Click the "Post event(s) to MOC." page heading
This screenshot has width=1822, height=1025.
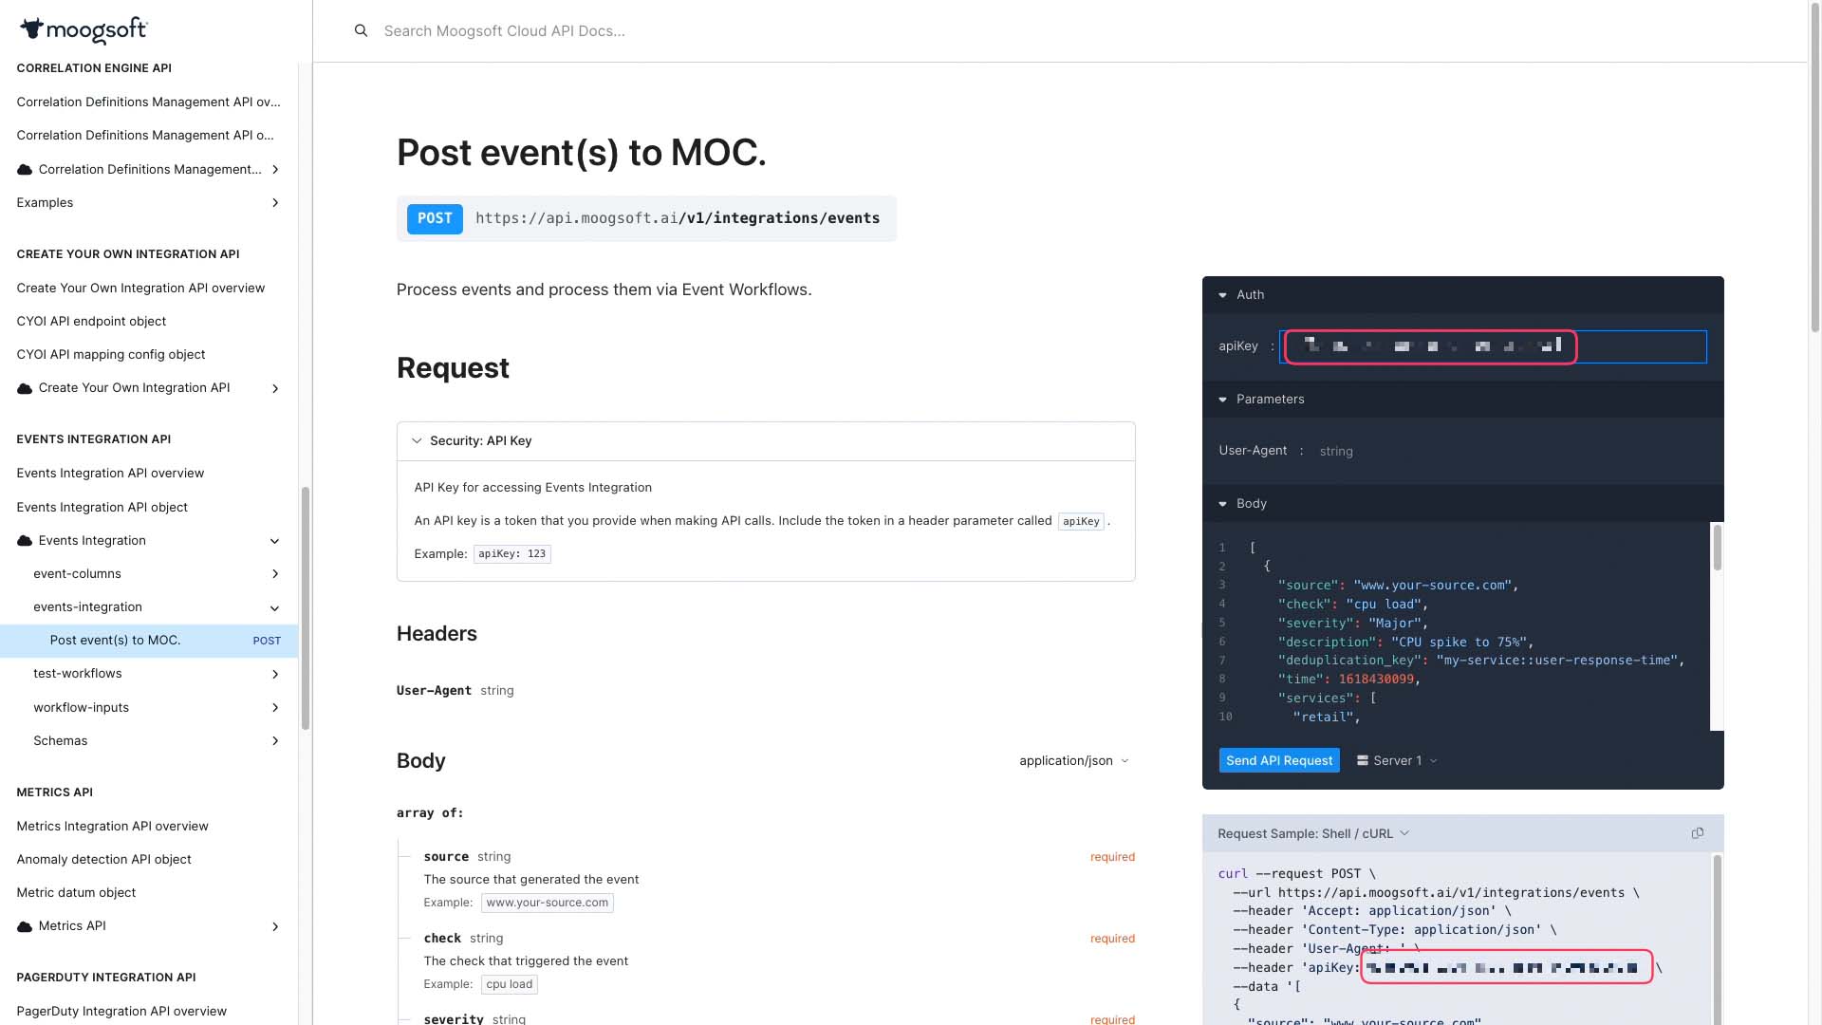pyautogui.click(x=581, y=153)
